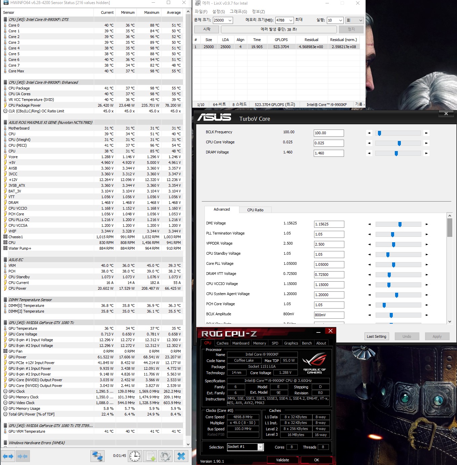The height and width of the screenshot is (465, 457).
Task: Open LinX 정보(Z) menu
Action: pyautogui.click(x=258, y=12)
